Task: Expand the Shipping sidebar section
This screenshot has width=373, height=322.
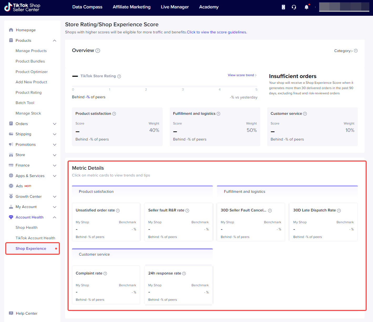Action: [55, 134]
